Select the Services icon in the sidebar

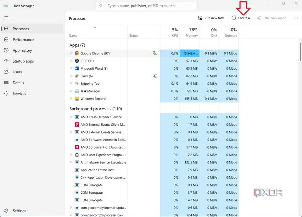pyautogui.click(x=6, y=93)
